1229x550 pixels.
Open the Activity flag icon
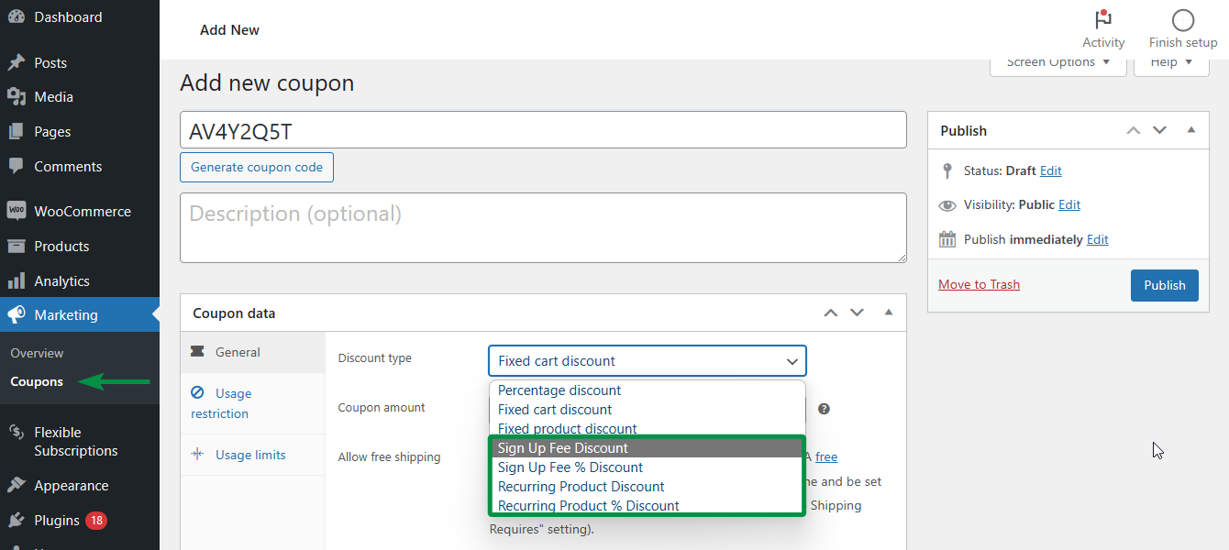[x=1102, y=20]
